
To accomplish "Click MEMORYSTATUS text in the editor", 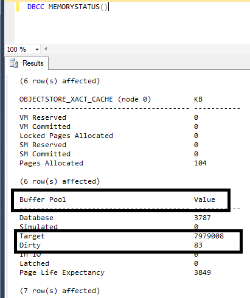I will [74, 7].
